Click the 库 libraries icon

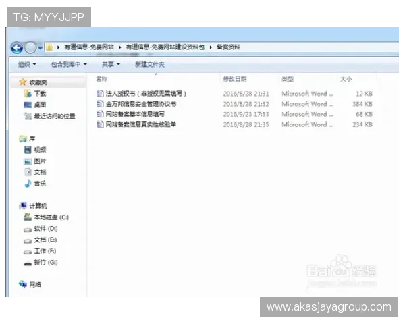coord(23,139)
